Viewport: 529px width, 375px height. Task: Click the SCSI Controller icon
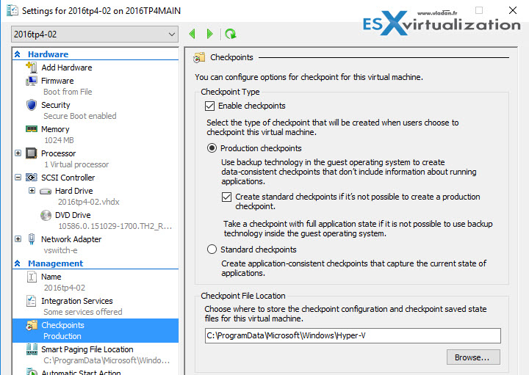pyautogui.click(x=32, y=177)
